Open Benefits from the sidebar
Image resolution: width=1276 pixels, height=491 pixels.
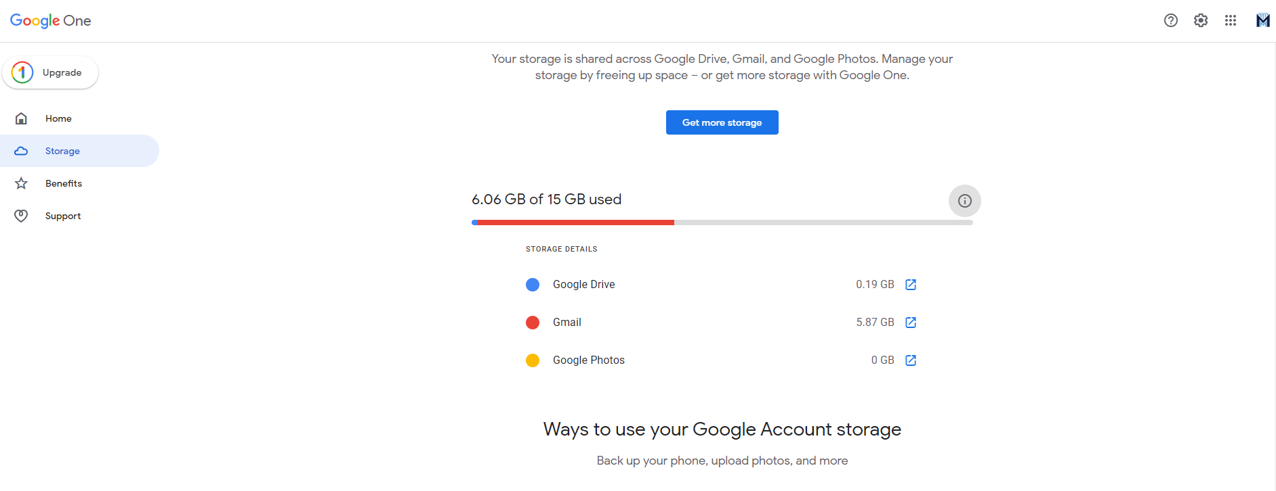[64, 183]
